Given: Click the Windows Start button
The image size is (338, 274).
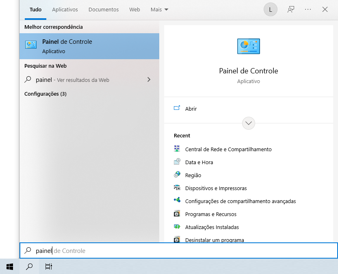Looking at the screenshot, I should click(10, 266).
